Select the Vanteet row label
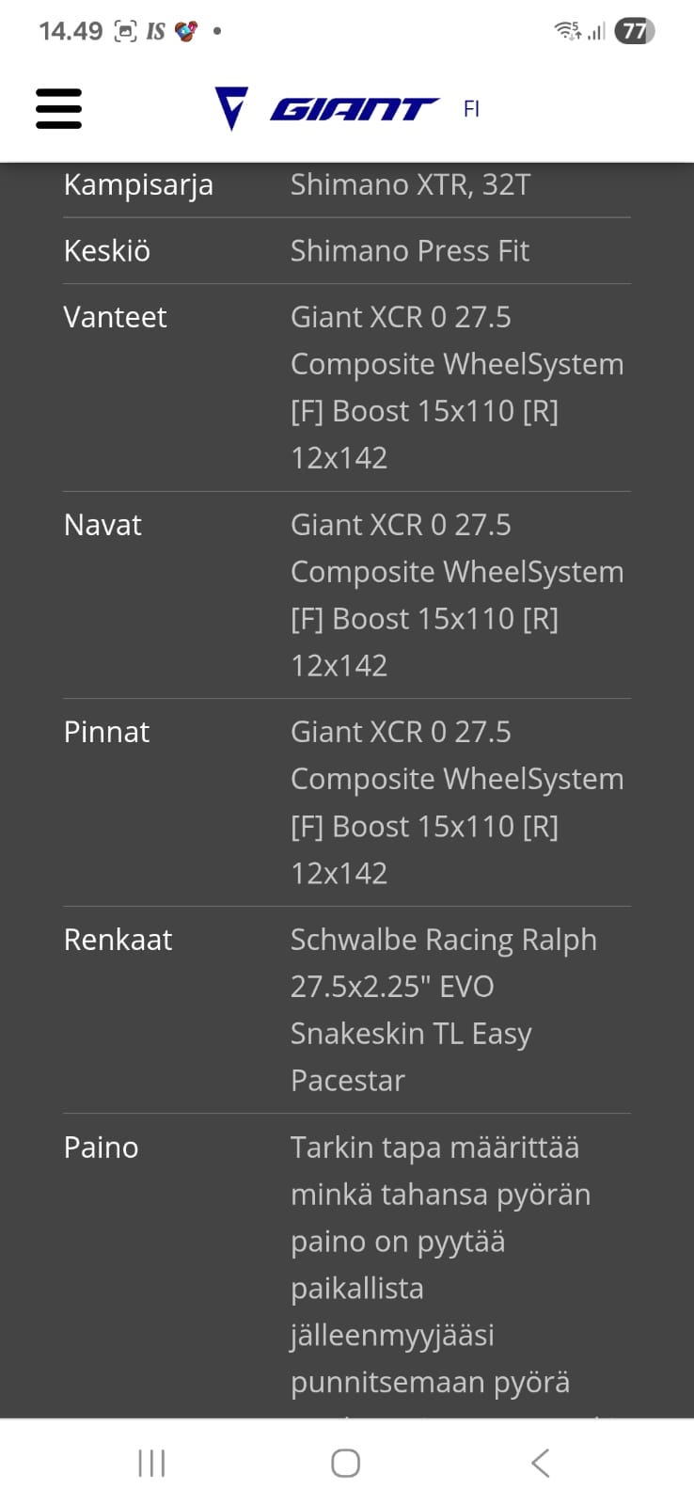 (x=115, y=317)
